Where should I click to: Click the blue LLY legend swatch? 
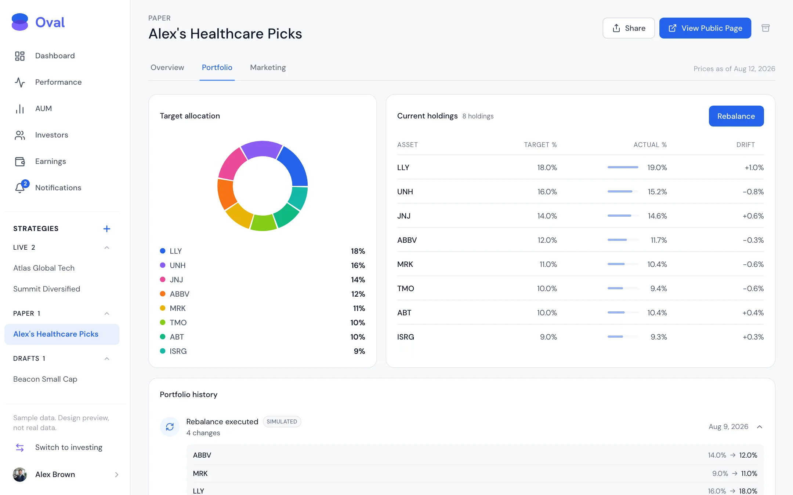click(163, 251)
